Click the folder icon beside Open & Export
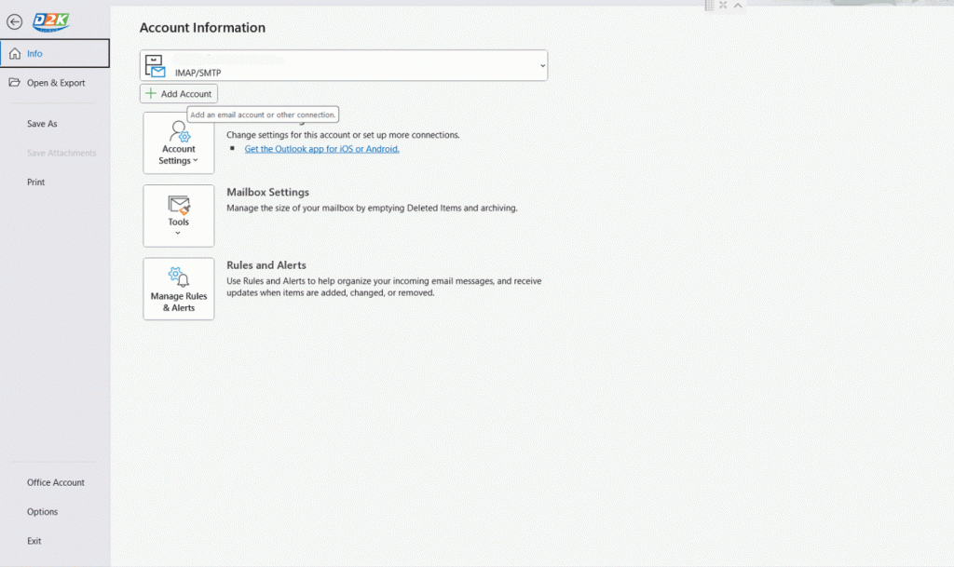Image resolution: width=954 pixels, height=567 pixels. [x=15, y=82]
